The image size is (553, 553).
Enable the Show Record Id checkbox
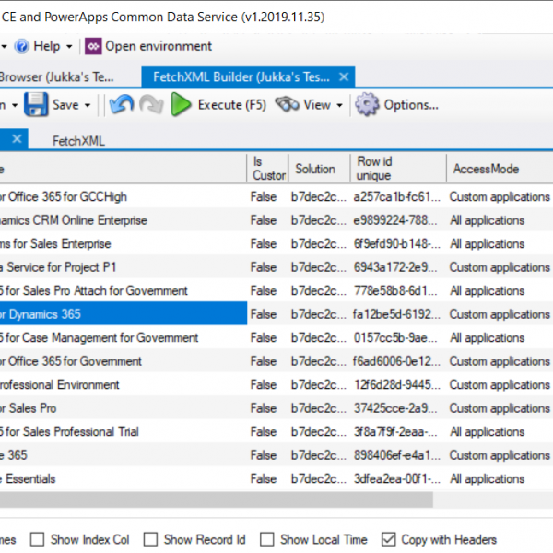150,539
